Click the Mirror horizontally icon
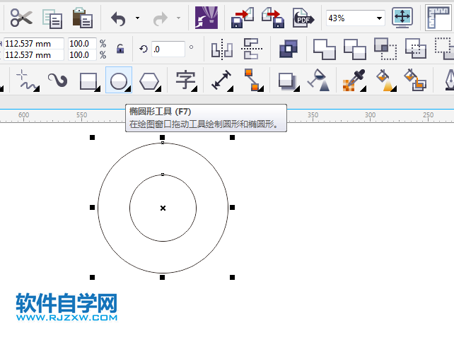This screenshot has width=454, height=359. pos(222,49)
